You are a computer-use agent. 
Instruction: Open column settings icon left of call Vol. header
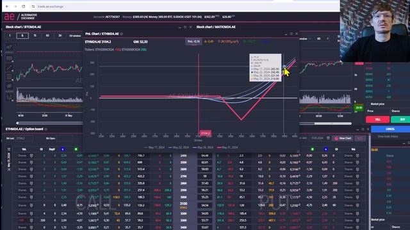click(9, 149)
